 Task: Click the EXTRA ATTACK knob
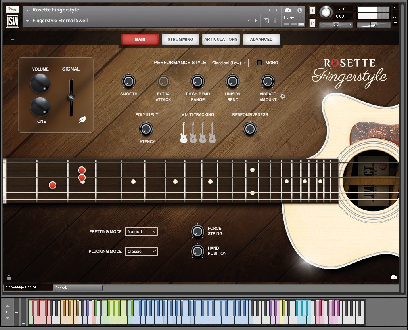pos(163,81)
